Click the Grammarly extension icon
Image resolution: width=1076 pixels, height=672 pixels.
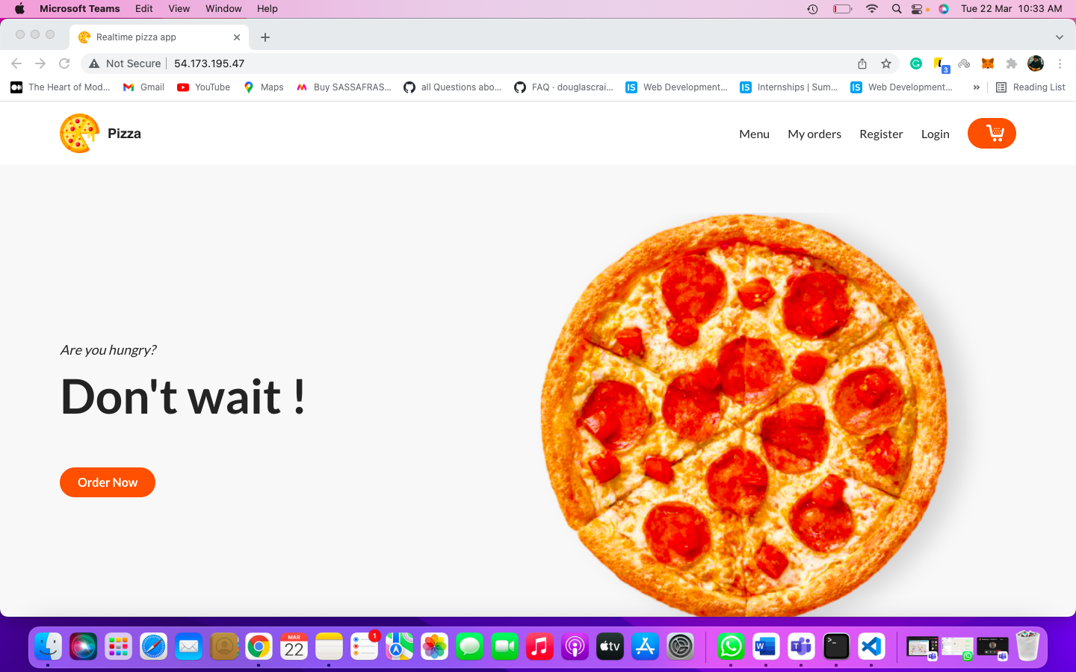[916, 63]
